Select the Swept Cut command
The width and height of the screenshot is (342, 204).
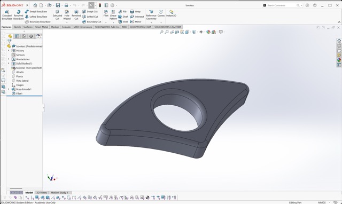(90, 12)
